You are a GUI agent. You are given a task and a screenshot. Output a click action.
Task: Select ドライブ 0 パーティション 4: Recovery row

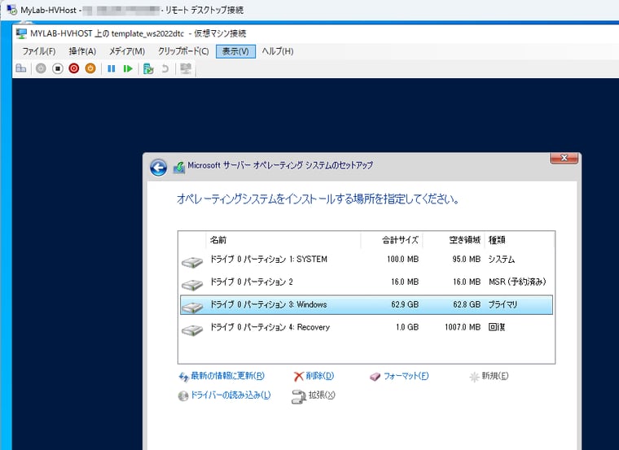[367, 327]
